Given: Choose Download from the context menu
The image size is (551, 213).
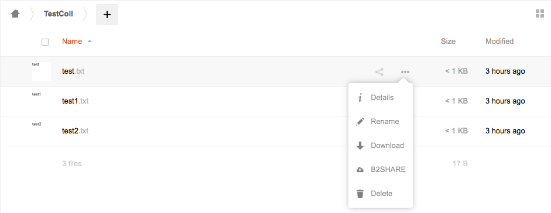Looking at the screenshot, I should pyautogui.click(x=387, y=146).
